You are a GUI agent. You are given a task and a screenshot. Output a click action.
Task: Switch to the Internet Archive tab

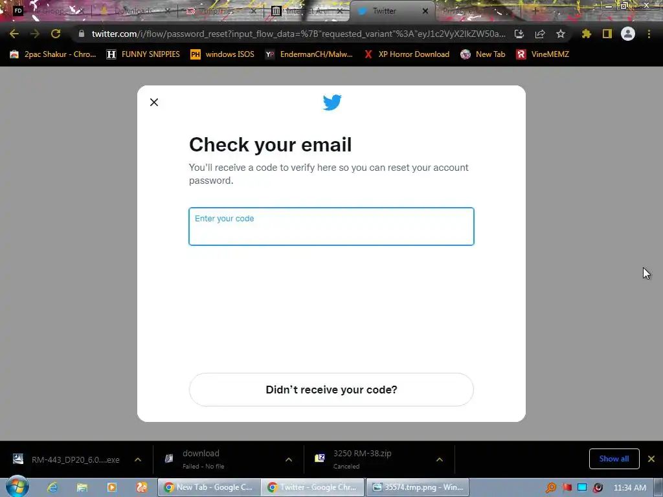306,11
